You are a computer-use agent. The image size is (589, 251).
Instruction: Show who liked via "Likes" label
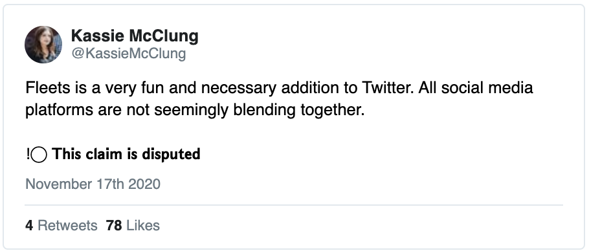click(143, 226)
